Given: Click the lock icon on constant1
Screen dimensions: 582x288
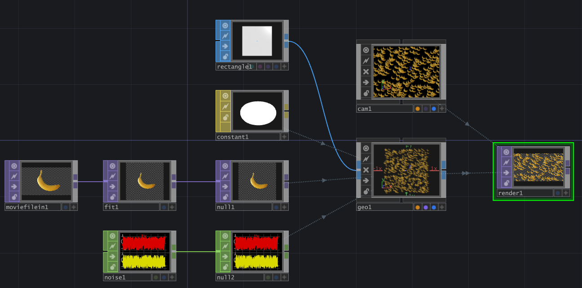Looking at the screenshot, I should click(225, 127).
